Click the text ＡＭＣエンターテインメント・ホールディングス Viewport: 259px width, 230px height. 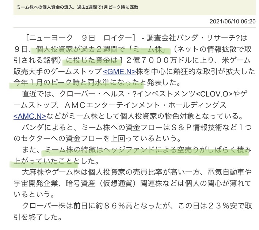[x=145, y=105]
